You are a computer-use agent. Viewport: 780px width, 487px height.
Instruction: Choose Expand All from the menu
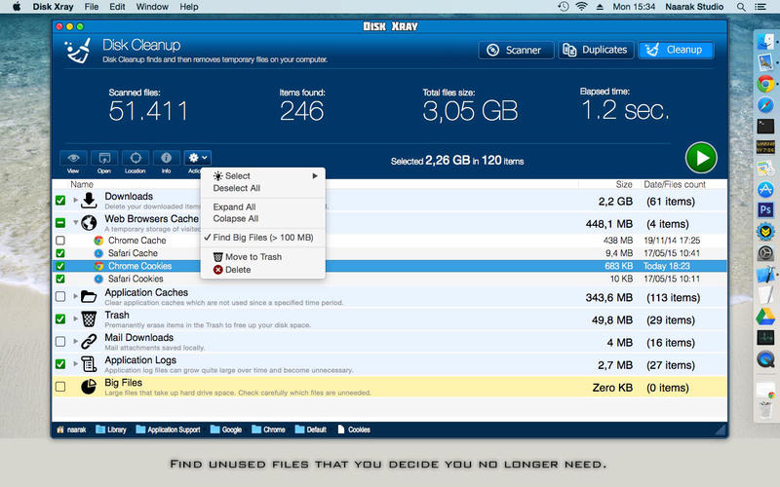pyautogui.click(x=262, y=206)
